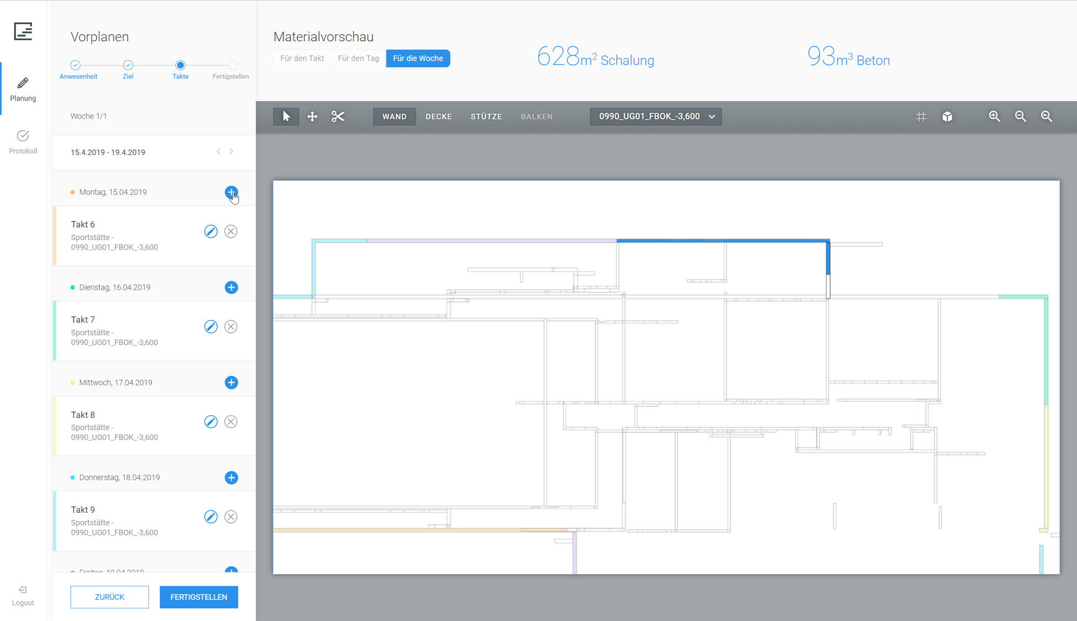Add a Takt on Dienstag 16.04.2019

(x=231, y=288)
